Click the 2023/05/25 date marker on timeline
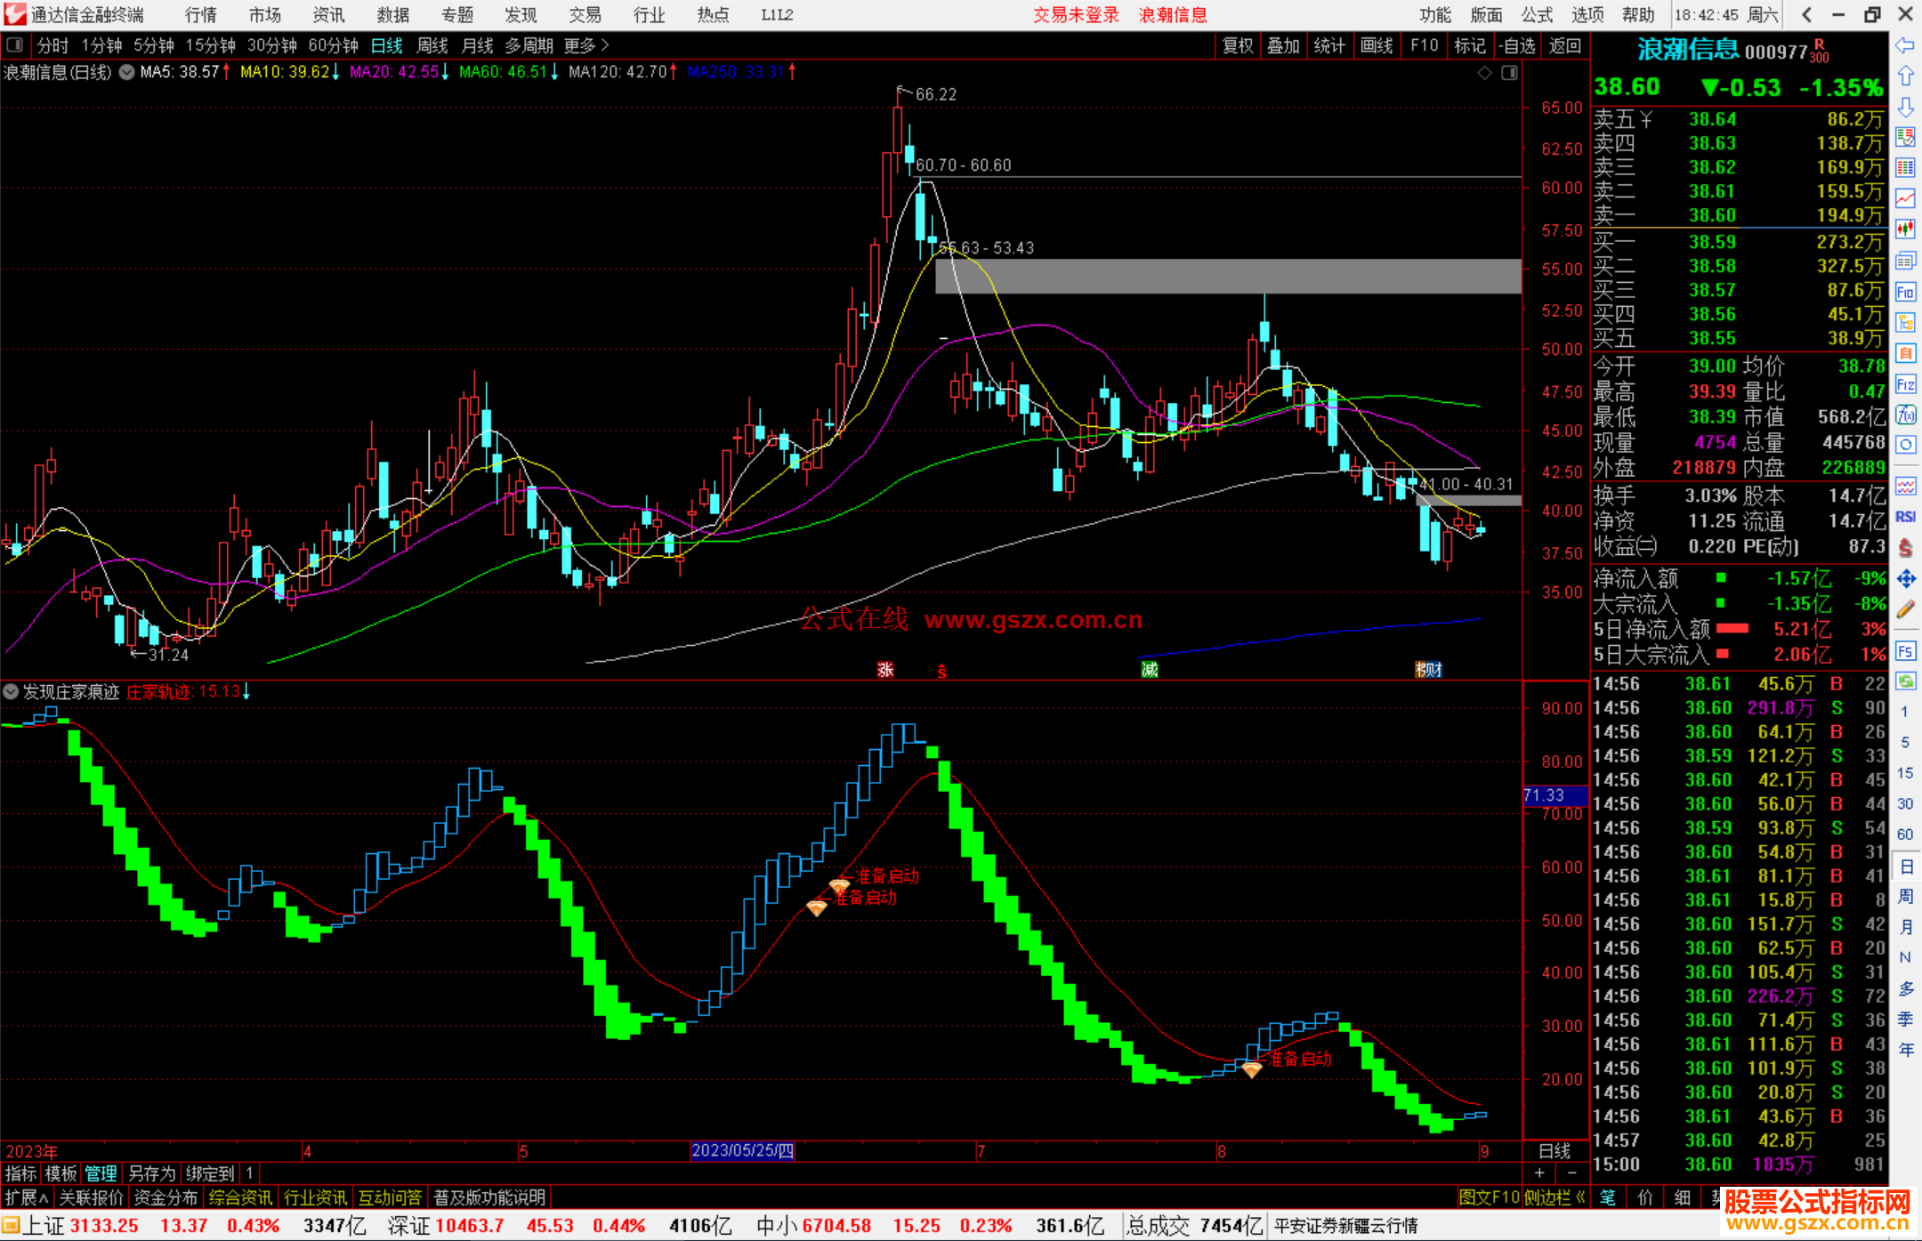The height and width of the screenshot is (1241, 1922). [x=742, y=1150]
